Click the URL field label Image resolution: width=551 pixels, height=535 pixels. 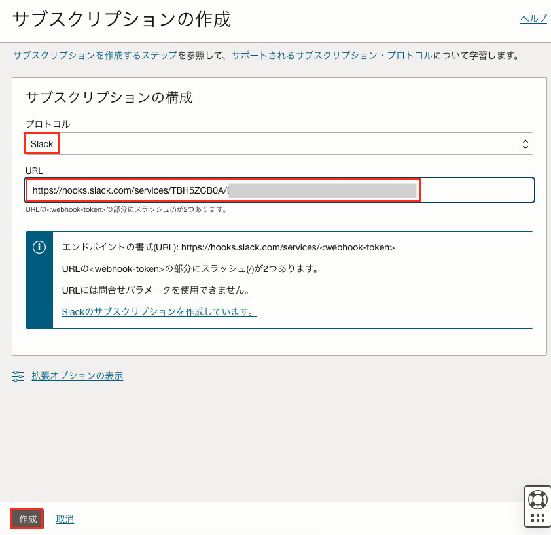click(x=34, y=171)
